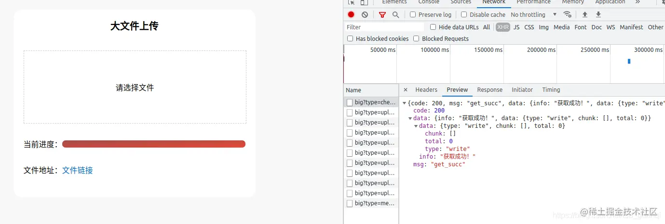Filter requests by Manifest
This screenshot has width=665, height=224.
632,27
